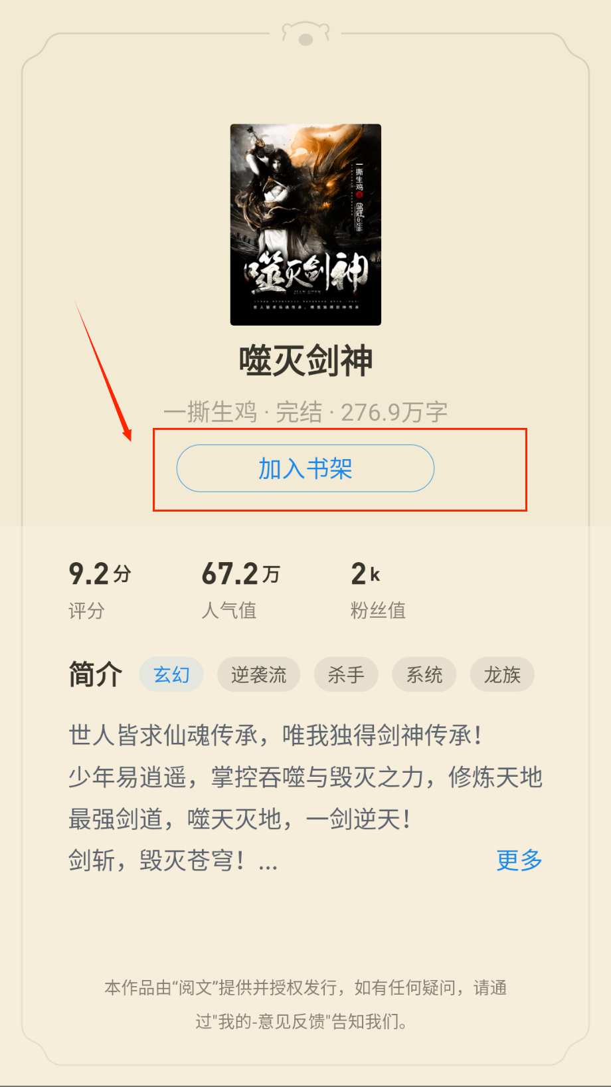Tap the 276.9万字 word count

(394, 412)
